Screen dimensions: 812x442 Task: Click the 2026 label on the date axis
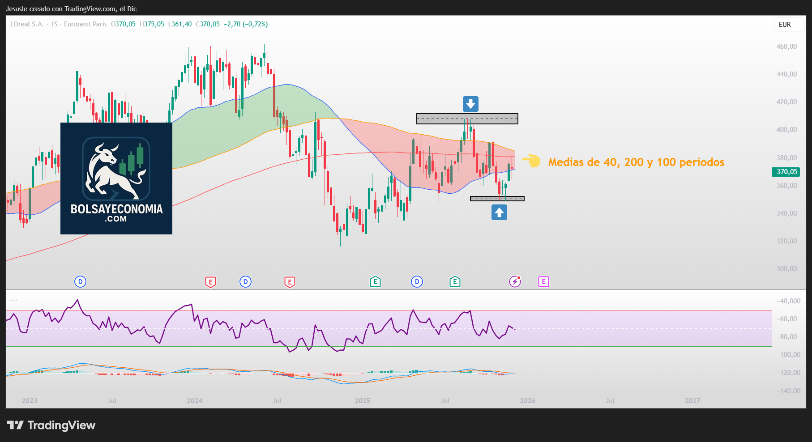527,401
